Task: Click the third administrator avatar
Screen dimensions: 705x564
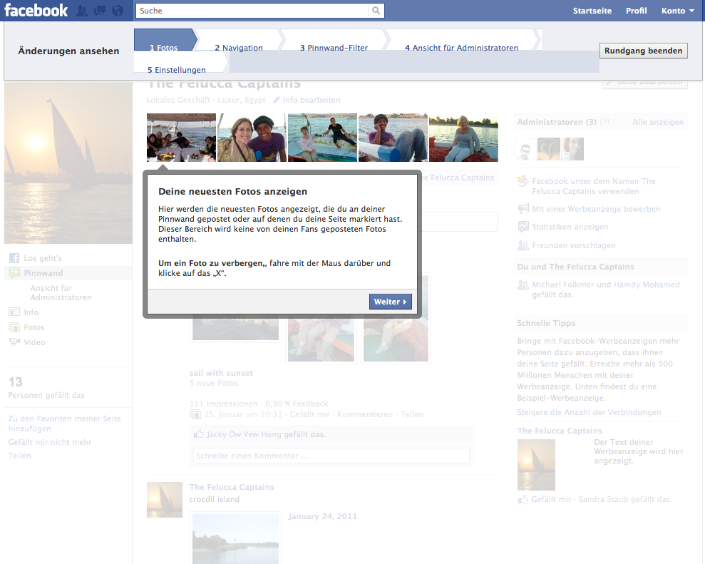Action: point(572,149)
